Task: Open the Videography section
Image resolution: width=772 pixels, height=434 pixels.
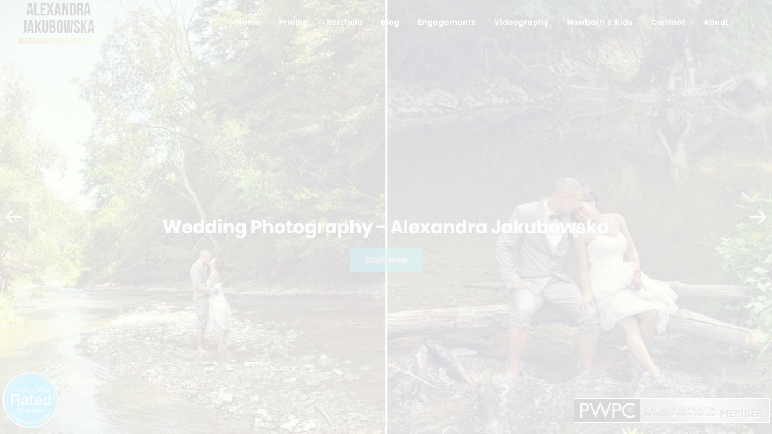Action: [x=521, y=23]
